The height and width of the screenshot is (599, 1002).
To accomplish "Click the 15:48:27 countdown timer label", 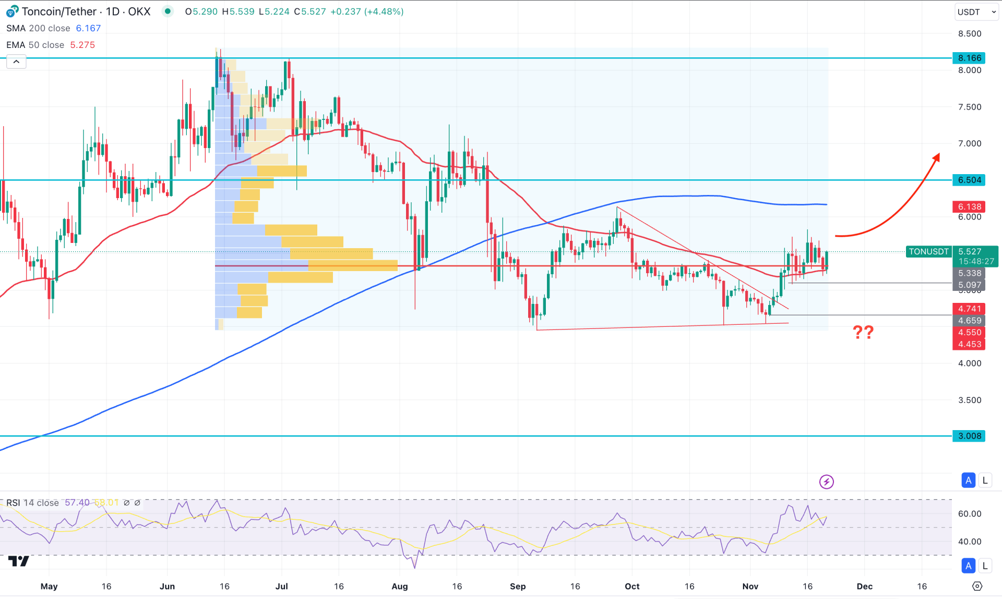I will pyautogui.click(x=976, y=261).
